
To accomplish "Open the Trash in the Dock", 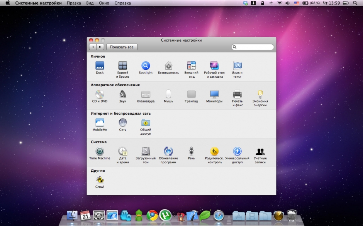I will [292, 216].
